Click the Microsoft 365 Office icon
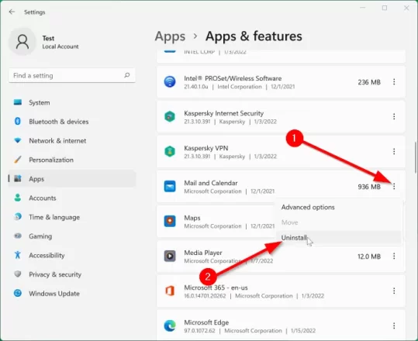The image size is (418, 341). [x=170, y=291]
